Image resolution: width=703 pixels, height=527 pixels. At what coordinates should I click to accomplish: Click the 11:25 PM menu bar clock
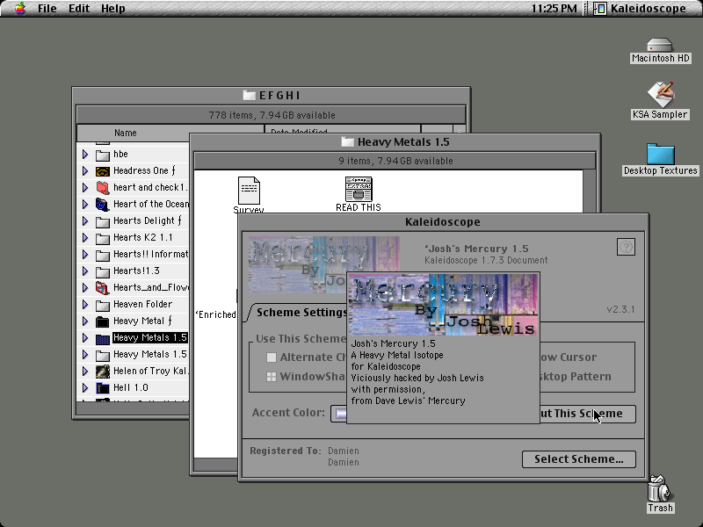click(x=554, y=8)
